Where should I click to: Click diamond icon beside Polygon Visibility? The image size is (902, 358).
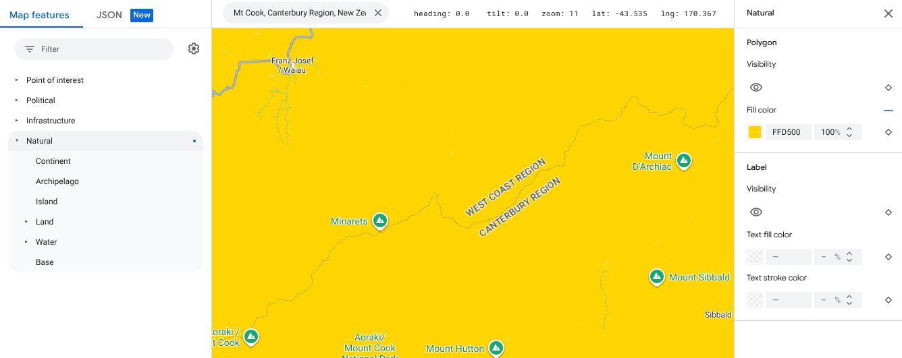[x=888, y=88]
